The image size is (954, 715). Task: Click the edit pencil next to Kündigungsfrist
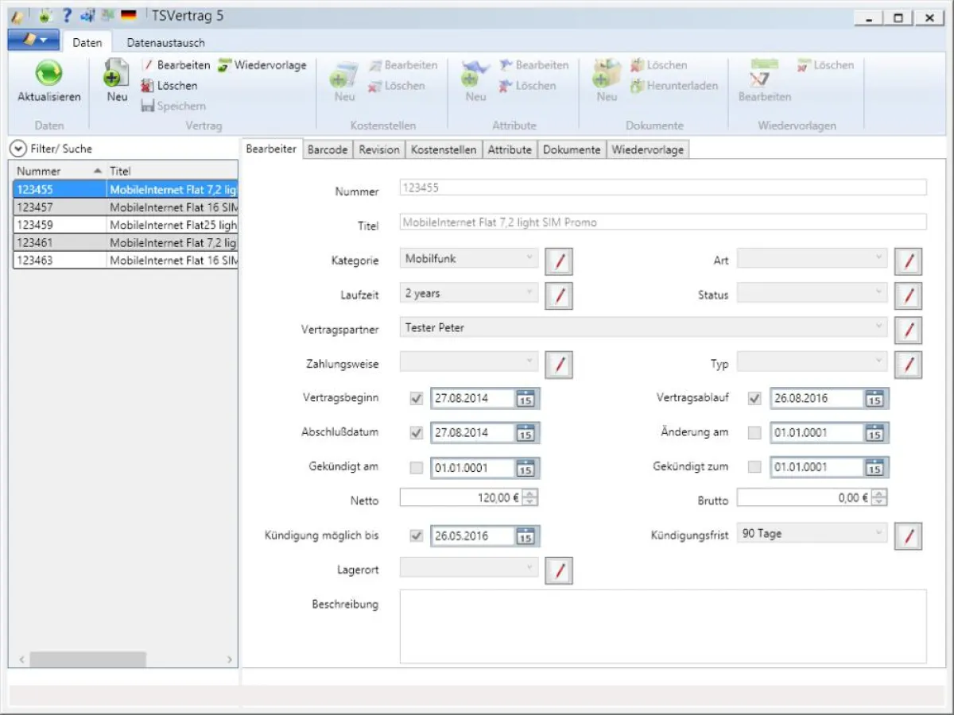click(x=908, y=536)
